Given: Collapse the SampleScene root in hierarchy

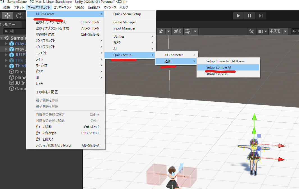Looking at the screenshot, I should pos(2,38).
